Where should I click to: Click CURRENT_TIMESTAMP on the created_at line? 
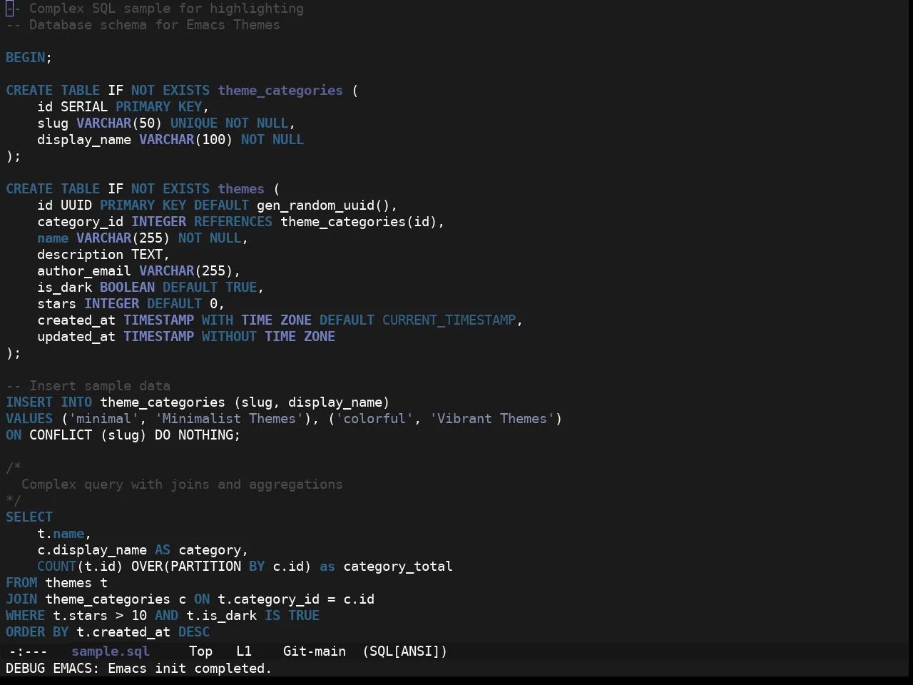449,320
